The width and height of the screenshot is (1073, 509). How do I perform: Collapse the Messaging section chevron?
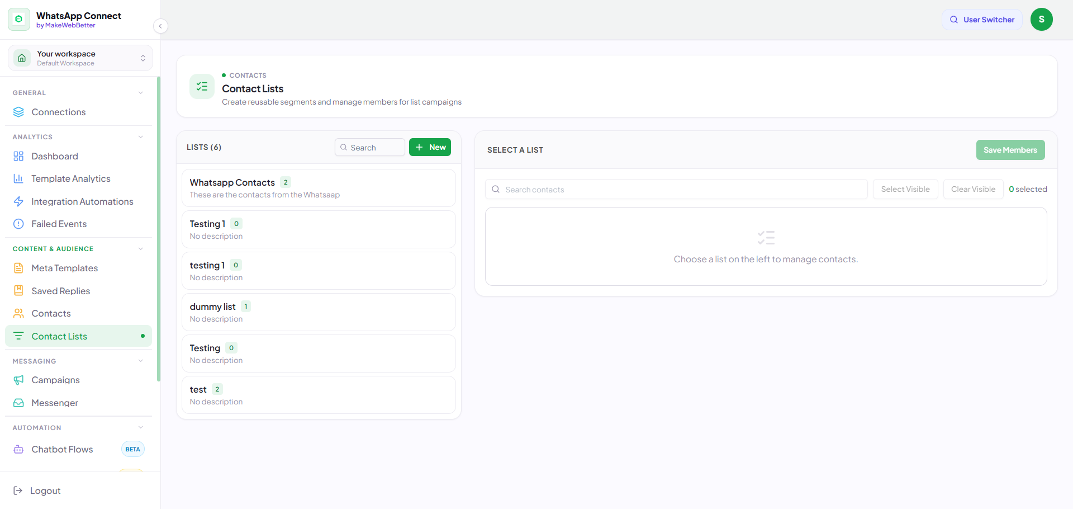tap(141, 361)
